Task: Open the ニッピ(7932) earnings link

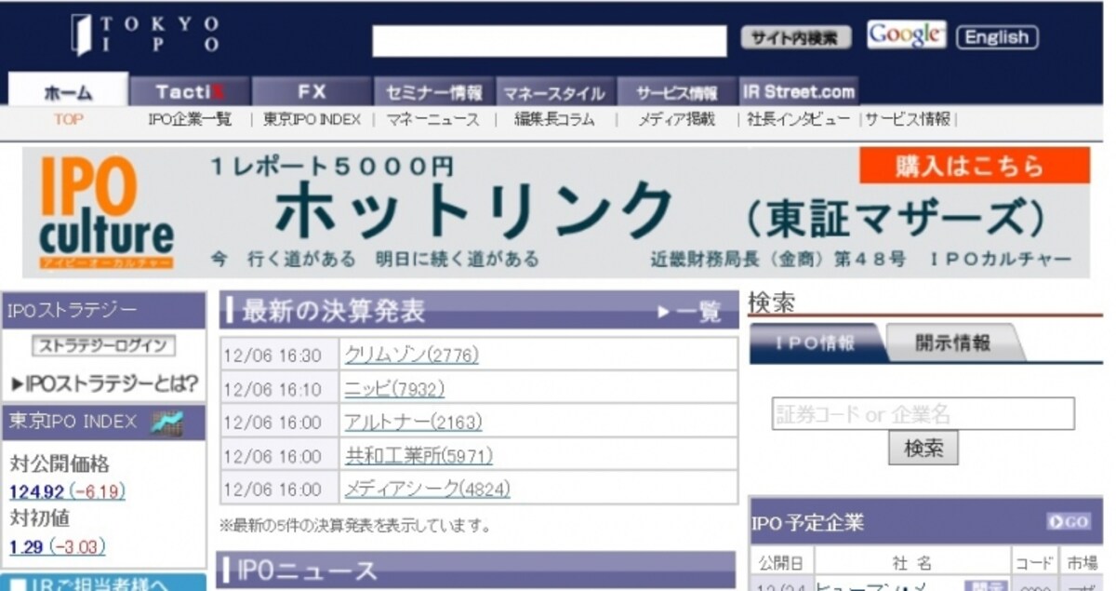Action: coord(394,388)
